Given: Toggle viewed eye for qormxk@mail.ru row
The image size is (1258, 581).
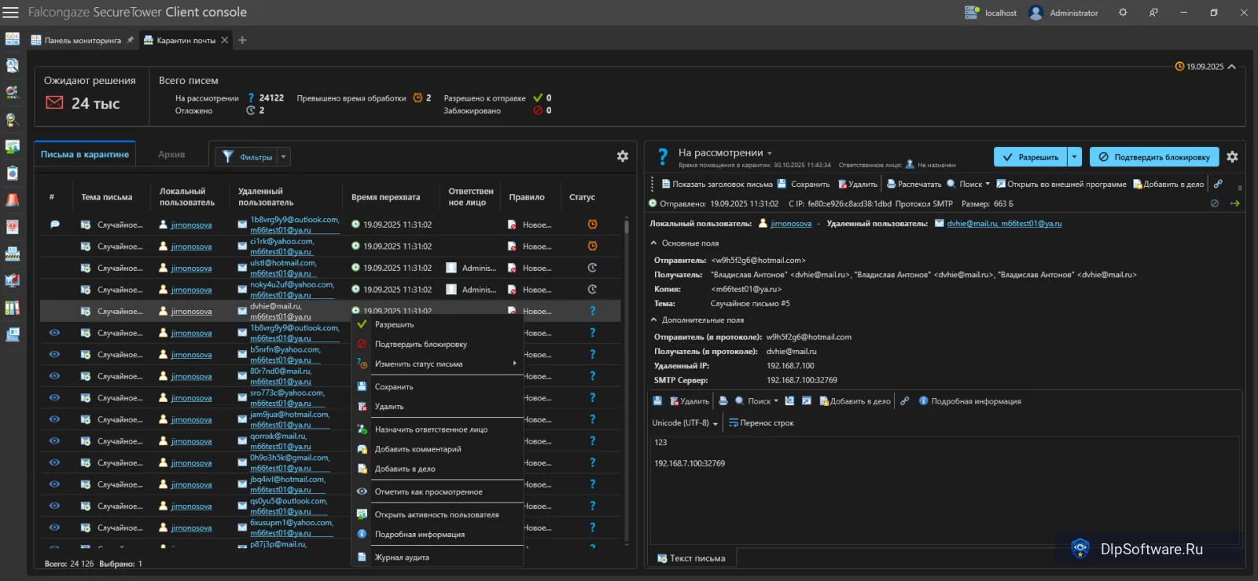Looking at the screenshot, I should pyautogui.click(x=54, y=441).
